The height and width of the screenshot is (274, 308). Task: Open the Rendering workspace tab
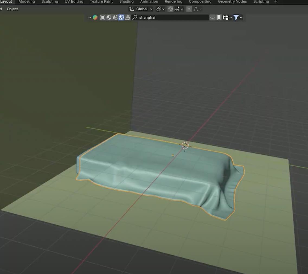tap(174, 2)
